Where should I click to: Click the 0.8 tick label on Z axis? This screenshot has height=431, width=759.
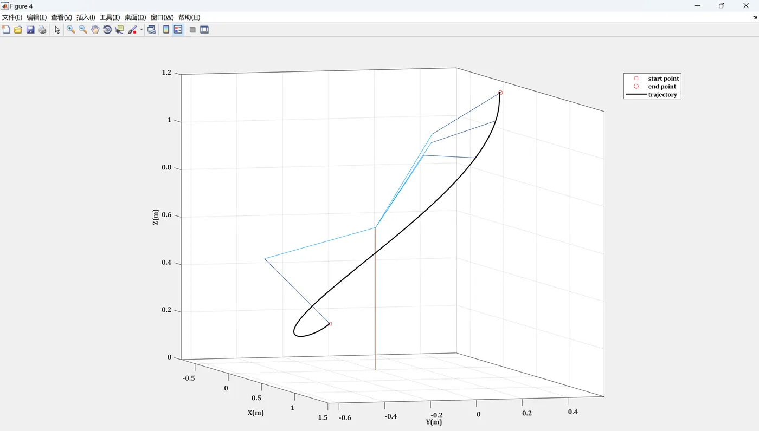[x=166, y=168]
